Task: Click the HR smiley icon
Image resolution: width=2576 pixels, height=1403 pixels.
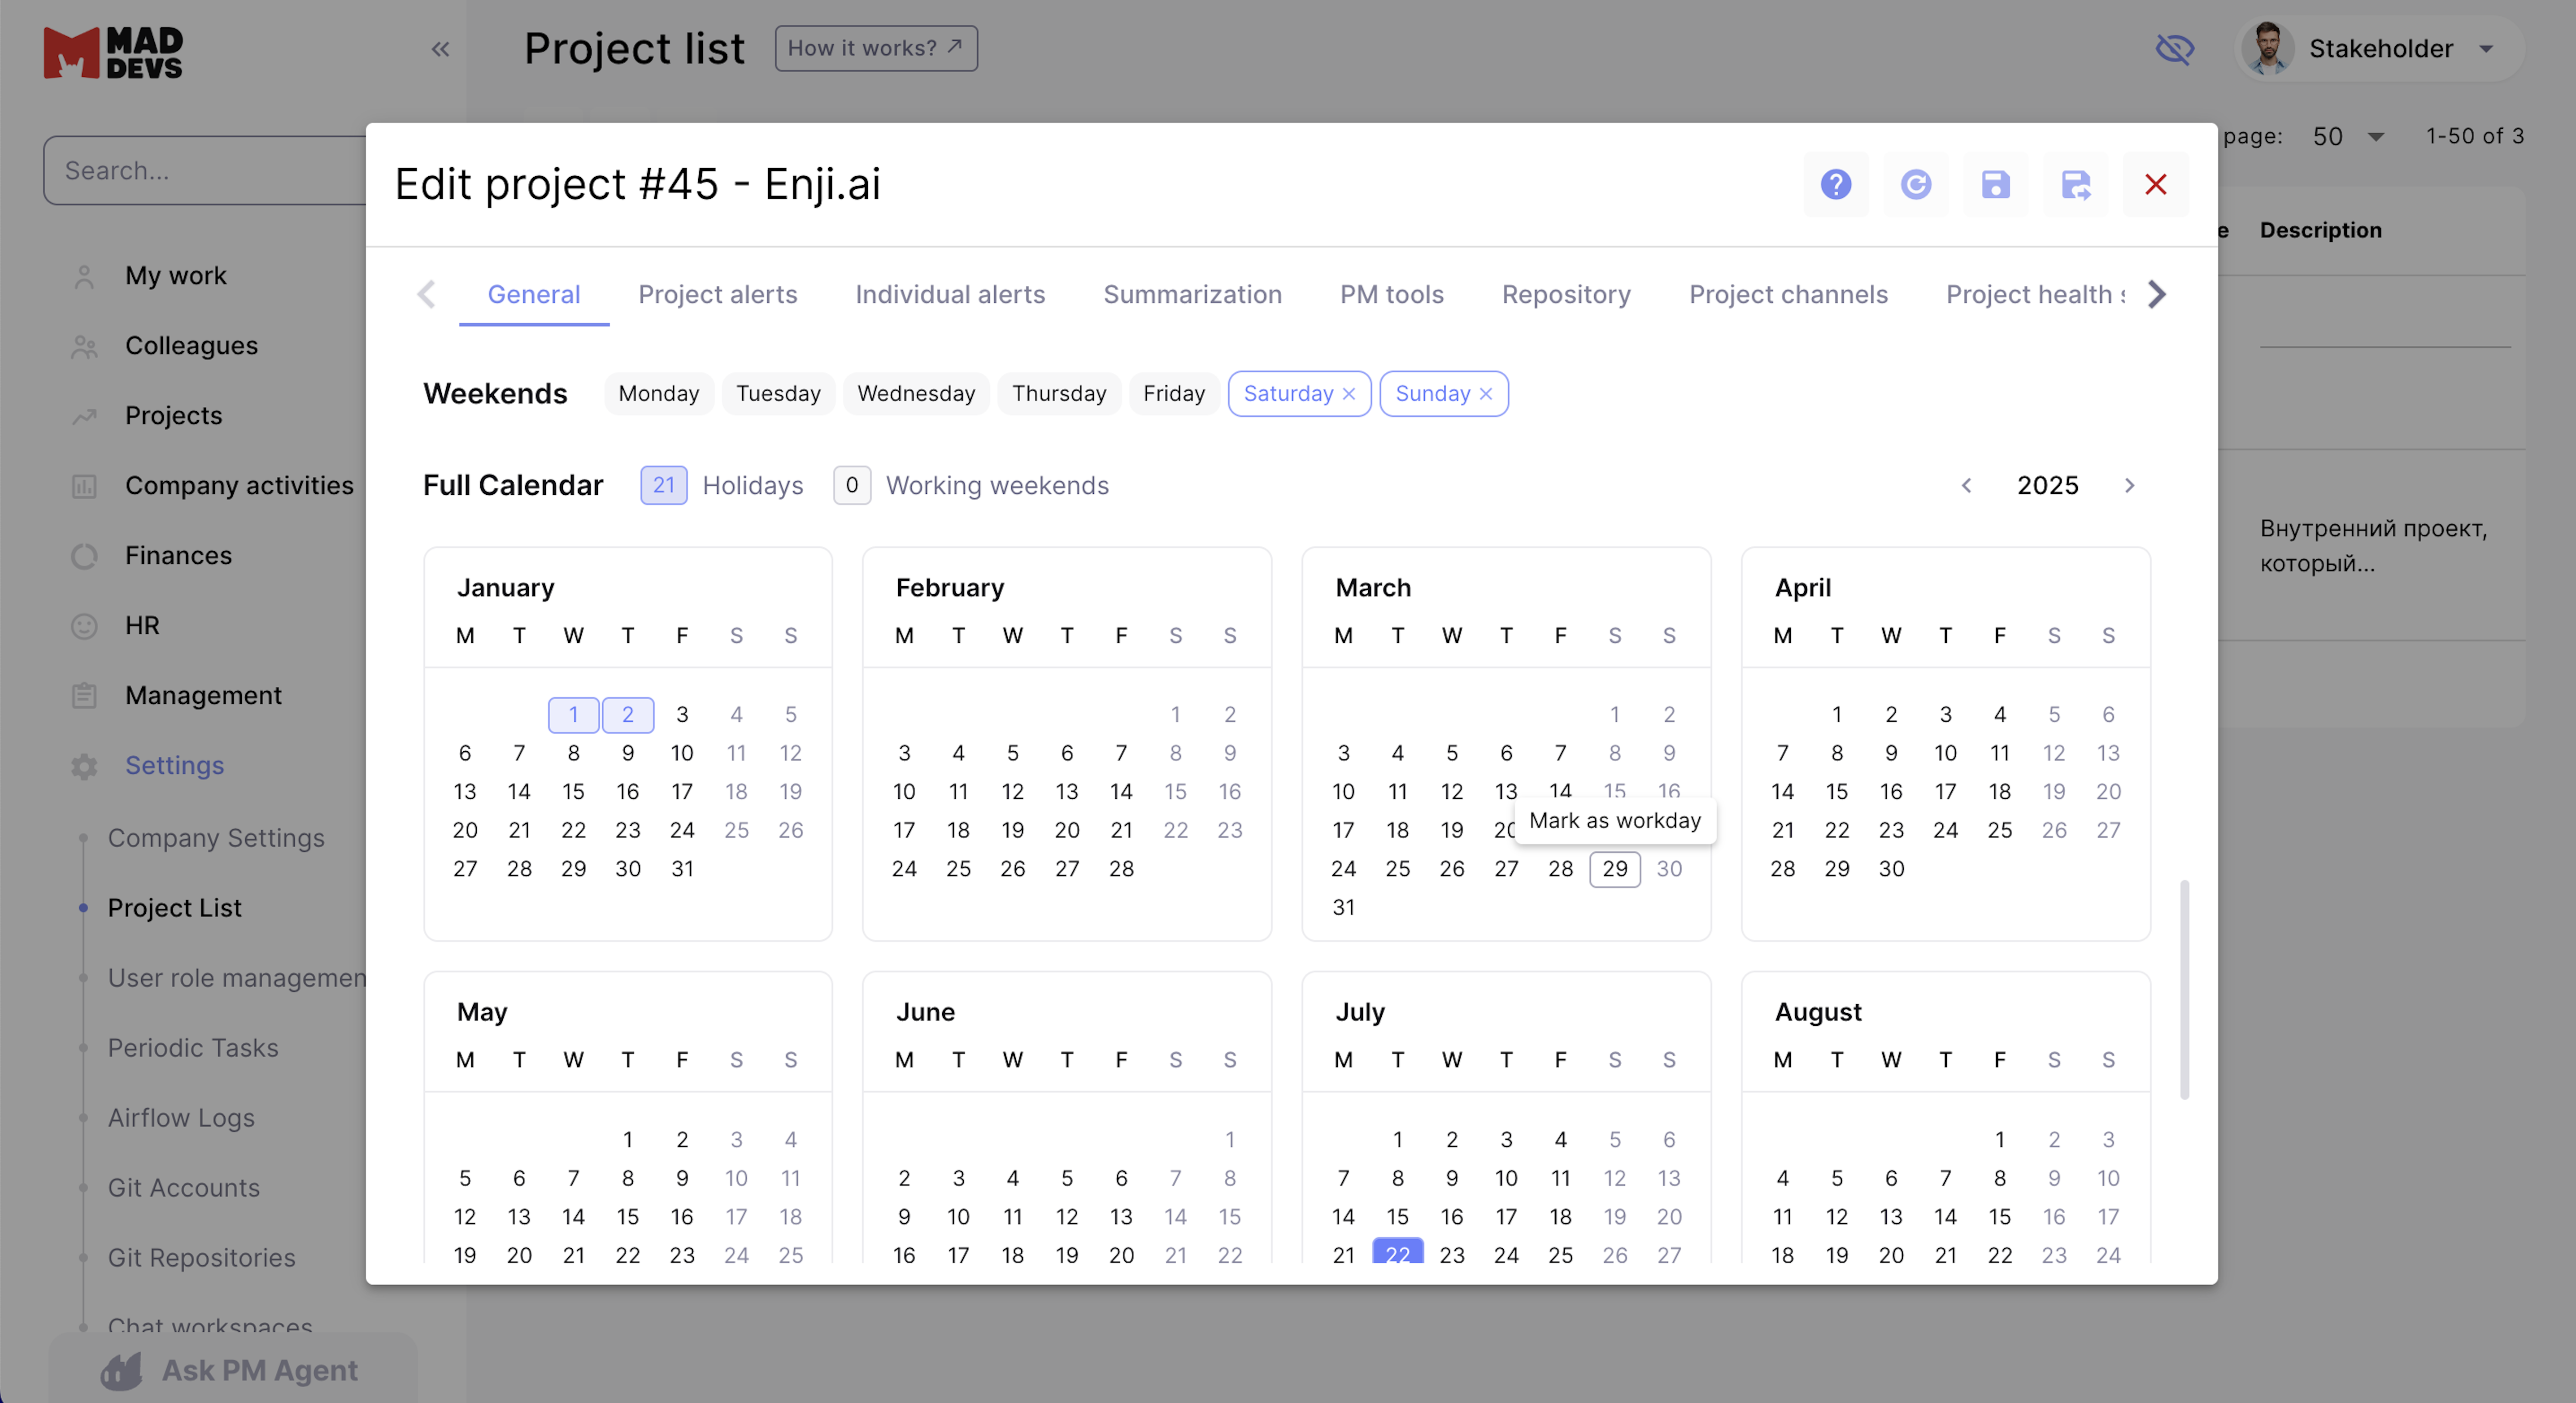Action: 84,626
